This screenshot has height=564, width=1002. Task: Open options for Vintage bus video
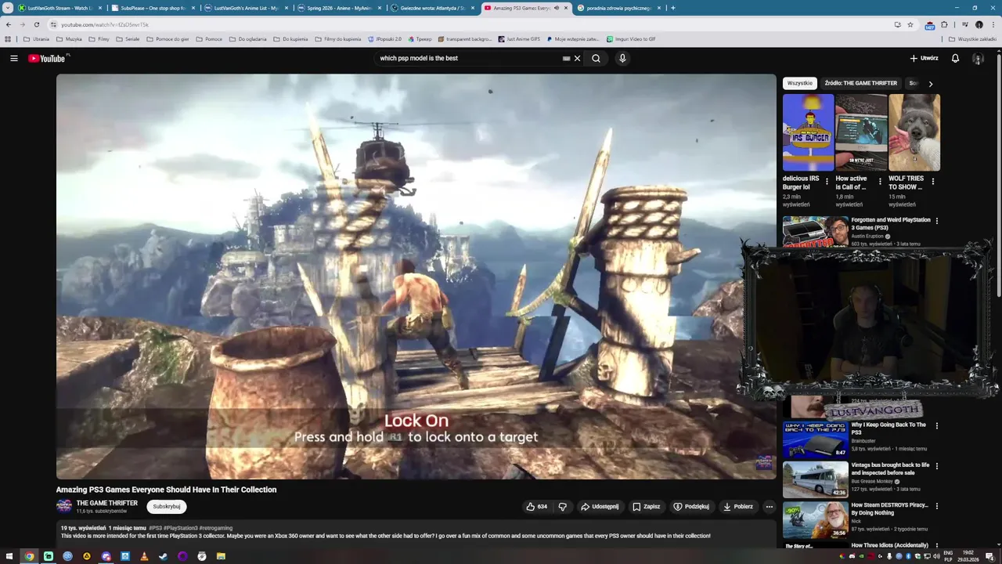point(936,466)
